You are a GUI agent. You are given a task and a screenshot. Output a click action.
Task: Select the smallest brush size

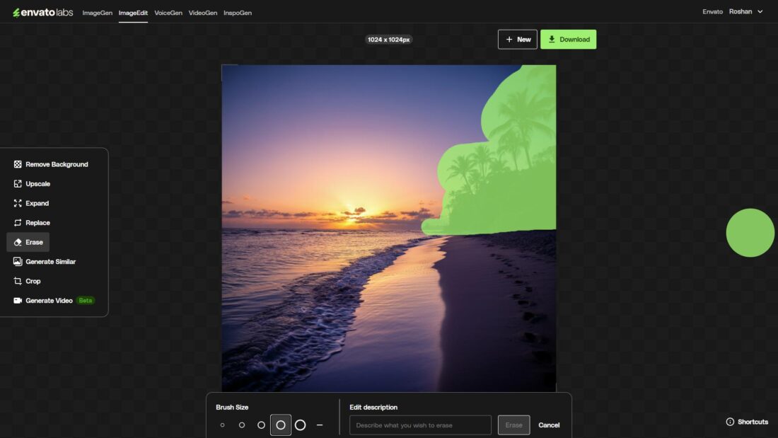[222, 425]
